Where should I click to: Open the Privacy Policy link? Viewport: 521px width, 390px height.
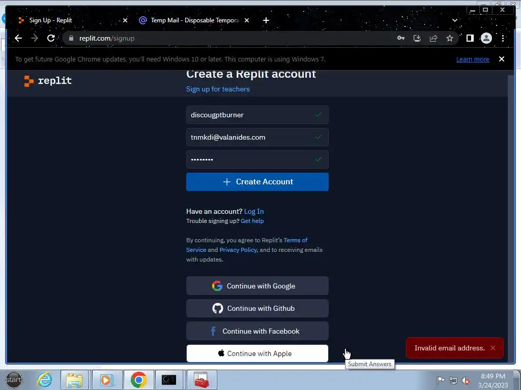[238, 250]
